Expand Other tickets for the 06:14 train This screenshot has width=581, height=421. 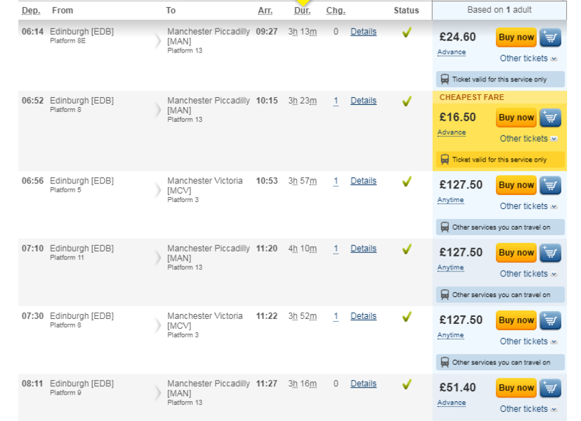528,58
